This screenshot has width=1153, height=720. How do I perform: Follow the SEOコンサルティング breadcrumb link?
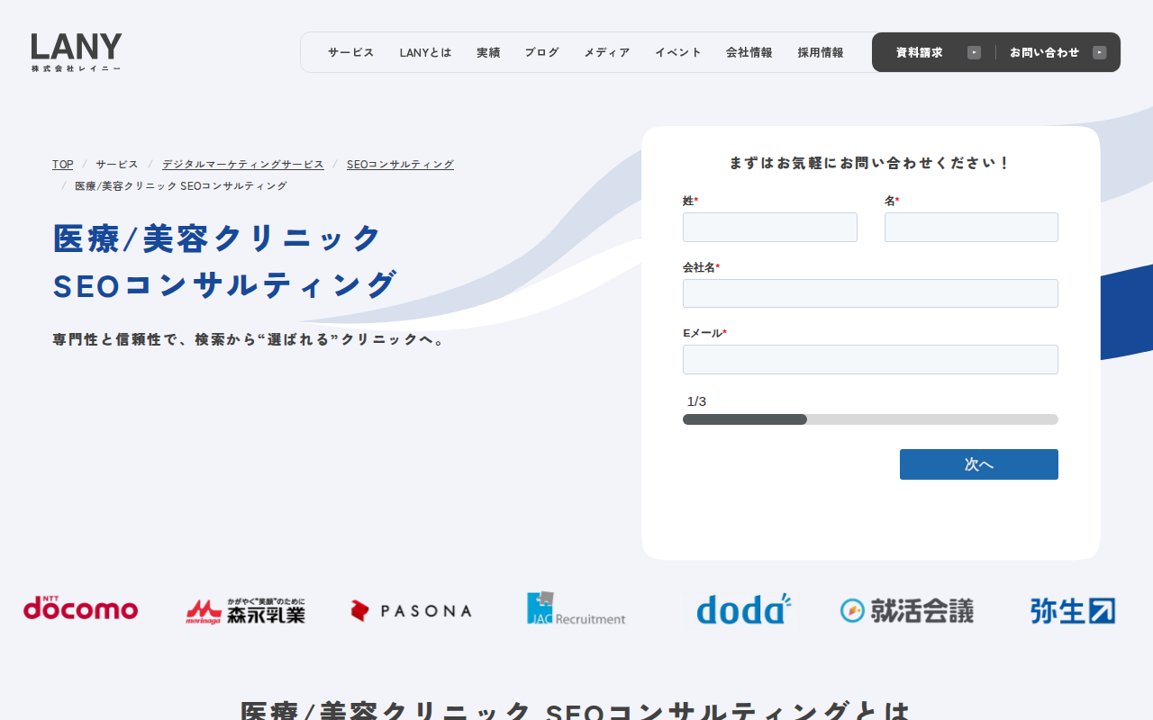coord(400,164)
